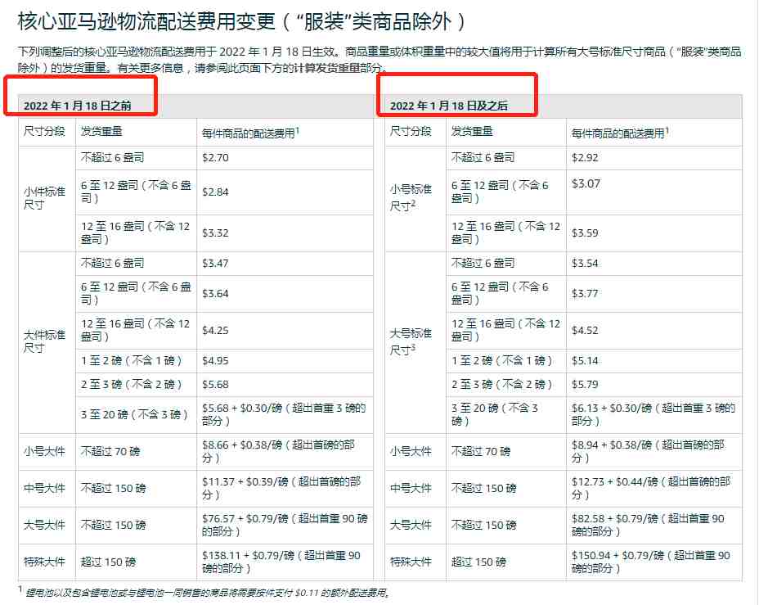768x605 pixels.
Task: Click the intro paragraph starting with "下列调整后的核心亚马逊物流配送费用"
Action: pos(380,59)
